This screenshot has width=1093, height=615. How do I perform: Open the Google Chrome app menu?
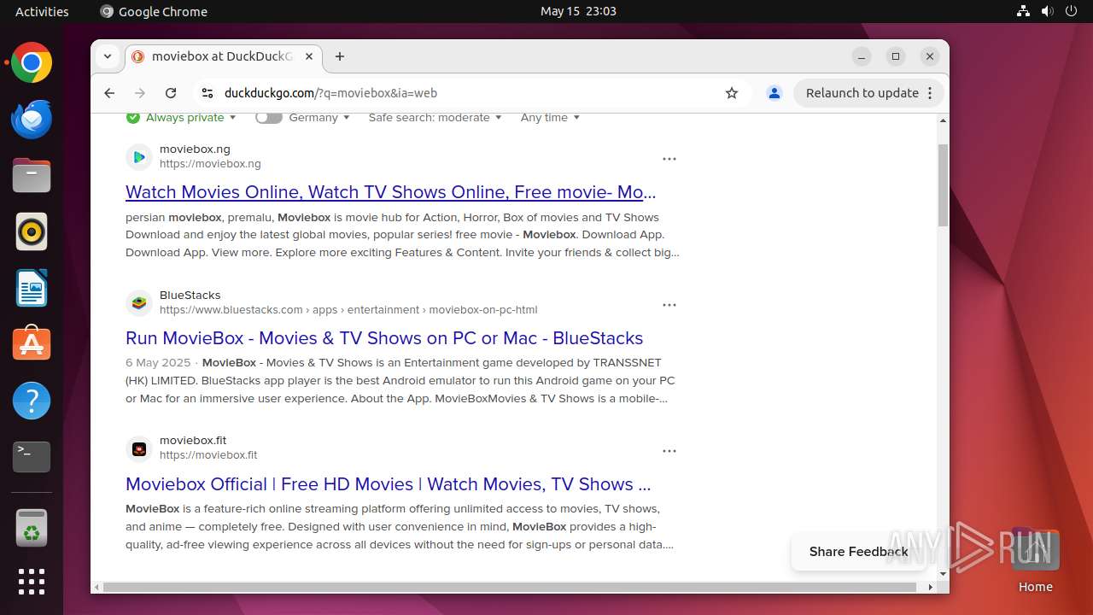(154, 11)
